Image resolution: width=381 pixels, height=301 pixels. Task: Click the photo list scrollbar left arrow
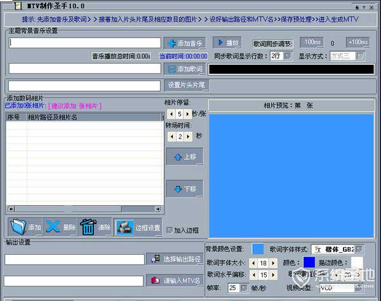pyautogui.click(x=11, y=209)
